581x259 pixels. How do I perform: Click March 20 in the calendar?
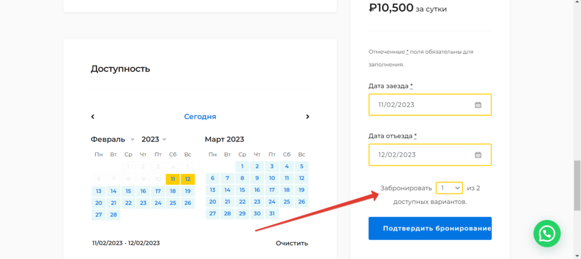[213, 202]
